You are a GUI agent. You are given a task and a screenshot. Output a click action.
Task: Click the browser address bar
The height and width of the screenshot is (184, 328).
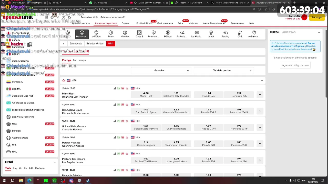(138, 9)
